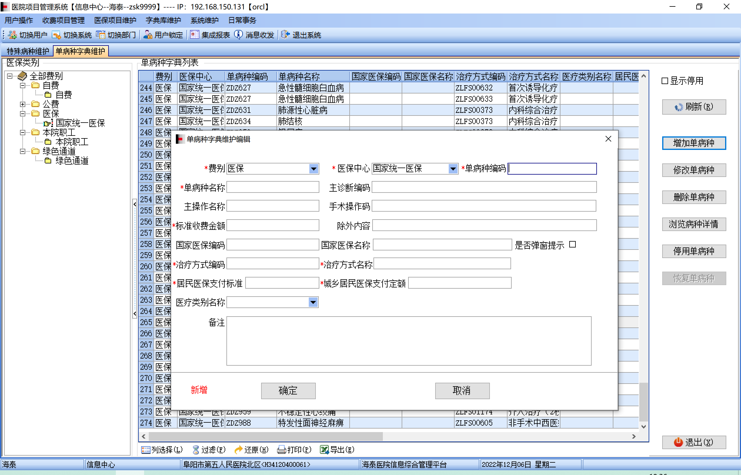The height and width of the screenshot is (475, 741).
Task: Tick the 是否弹窗提示 checkbox
Action: coord(573,245)
